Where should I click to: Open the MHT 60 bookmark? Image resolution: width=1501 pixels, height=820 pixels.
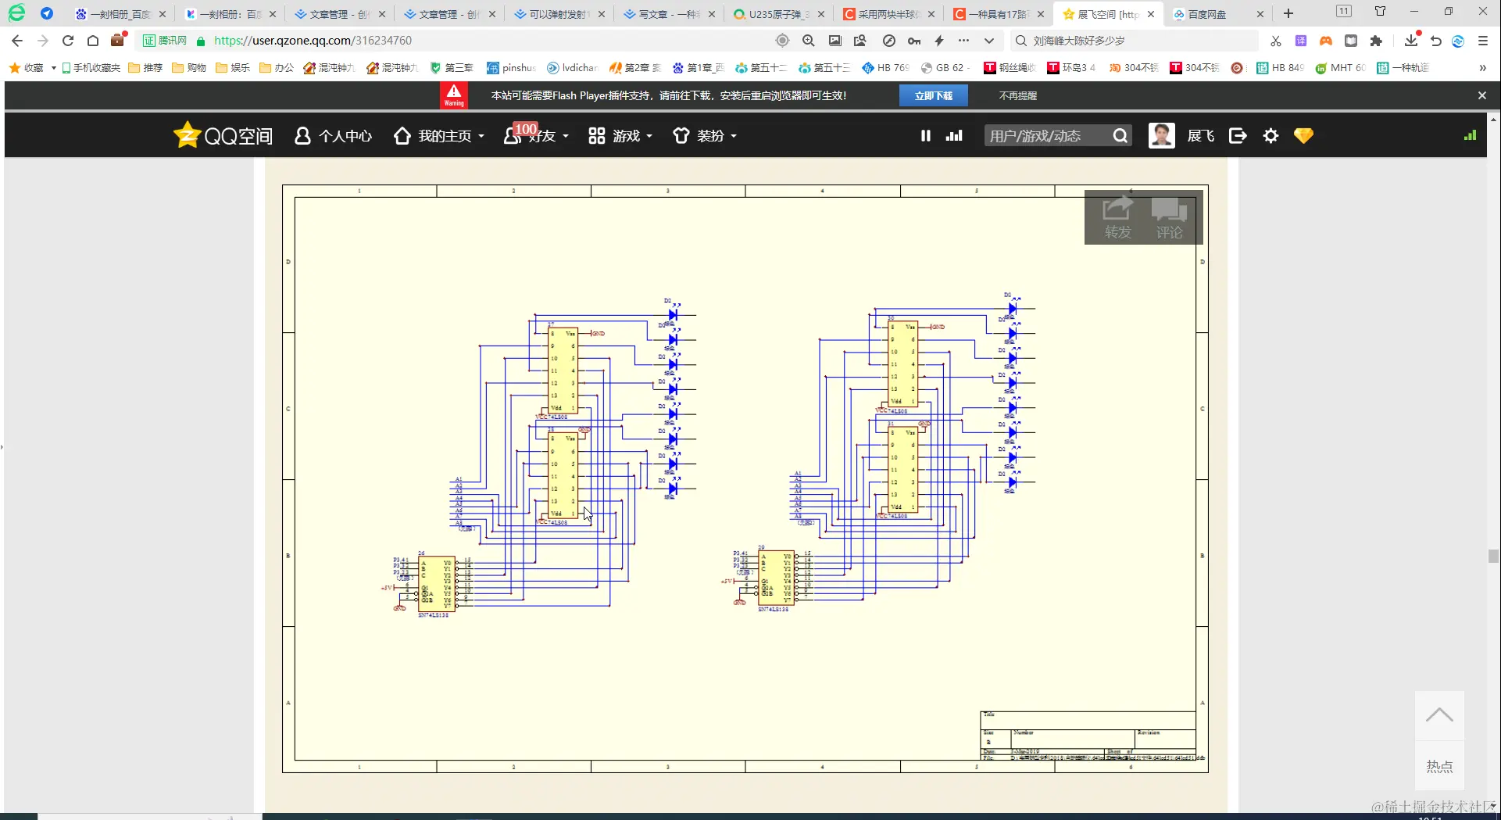pos(1341,68)
